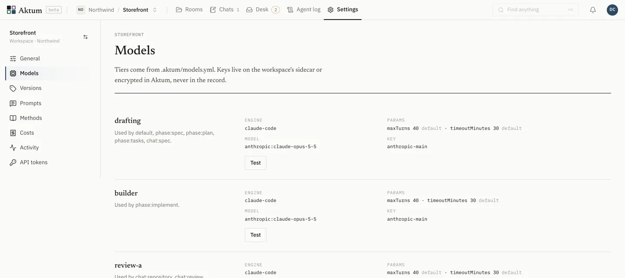Click the swap workspace arrows icon
Image resolution: width=625 pixels, height=278 pixels.
tap(86, 37)
